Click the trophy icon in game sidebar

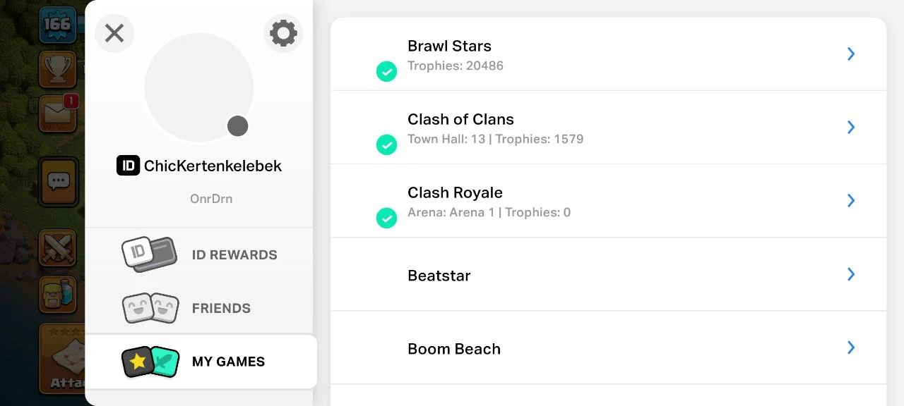click(x=58, y=68)
